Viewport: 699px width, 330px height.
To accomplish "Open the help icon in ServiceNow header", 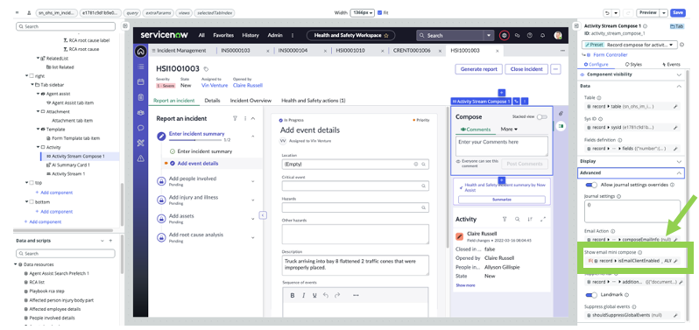I will click(530, 35).
